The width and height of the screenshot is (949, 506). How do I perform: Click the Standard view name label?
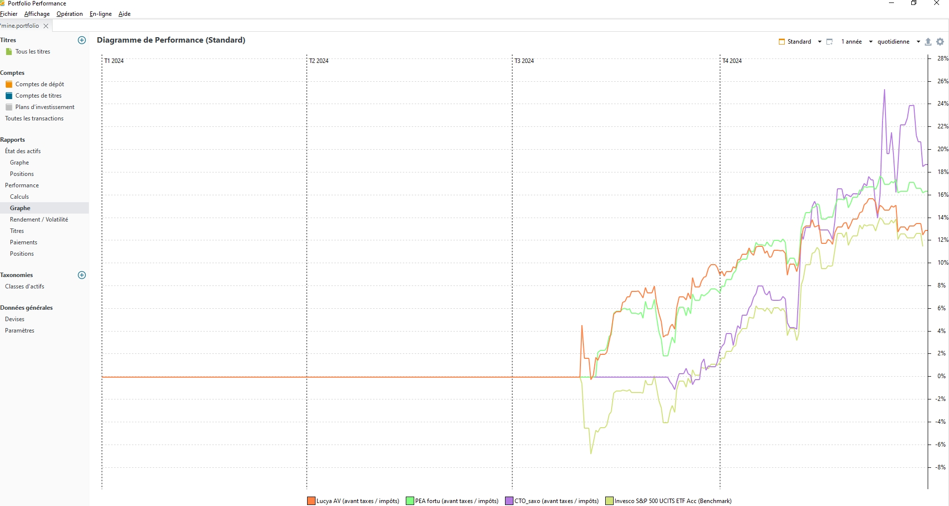click(x=799, y=42)
